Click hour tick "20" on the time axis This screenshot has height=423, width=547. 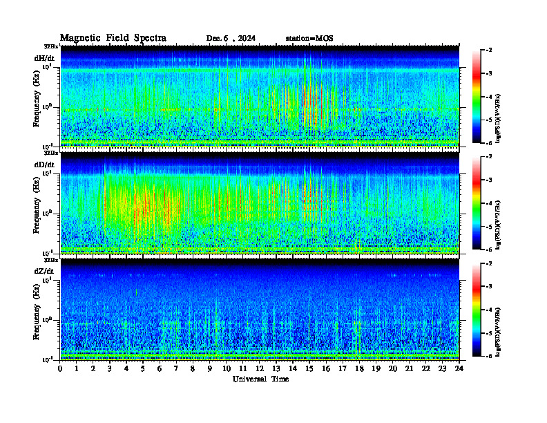(393, 369)
